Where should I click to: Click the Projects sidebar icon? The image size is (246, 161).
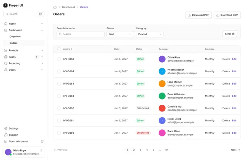(x=6, y=50)
